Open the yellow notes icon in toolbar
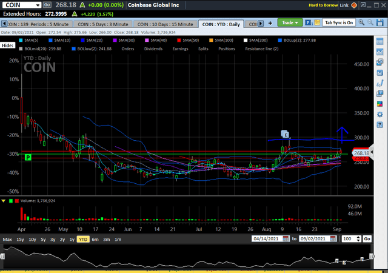Viewport: 388px width, 273px height. tap(317, 23)
